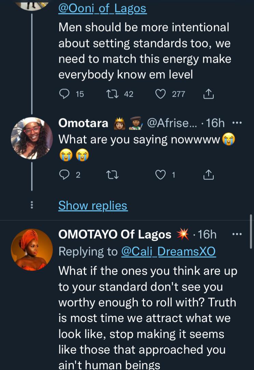
Task: Expand hidden replies with Show replies
Action: (x=93, y=206)
